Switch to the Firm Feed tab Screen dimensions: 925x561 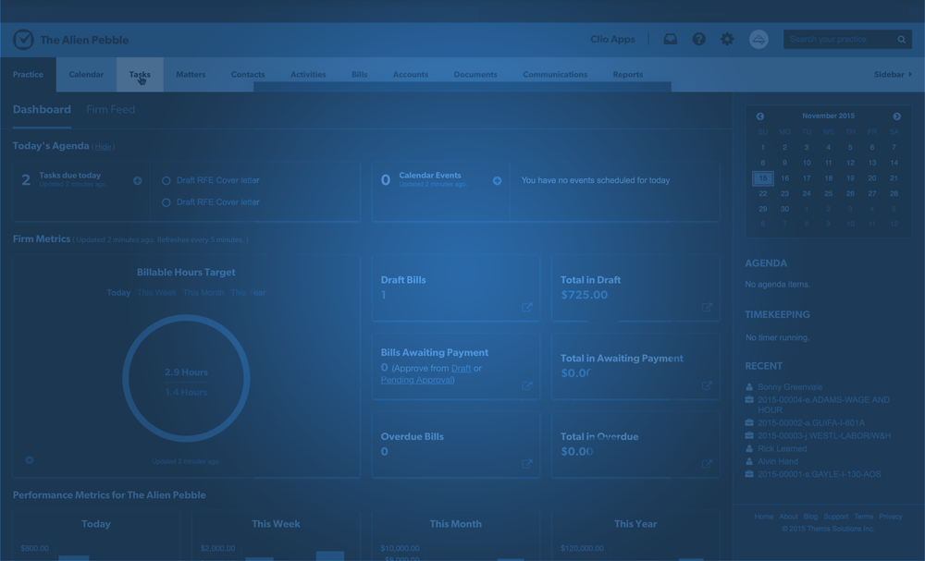click(x=110, y=110)
